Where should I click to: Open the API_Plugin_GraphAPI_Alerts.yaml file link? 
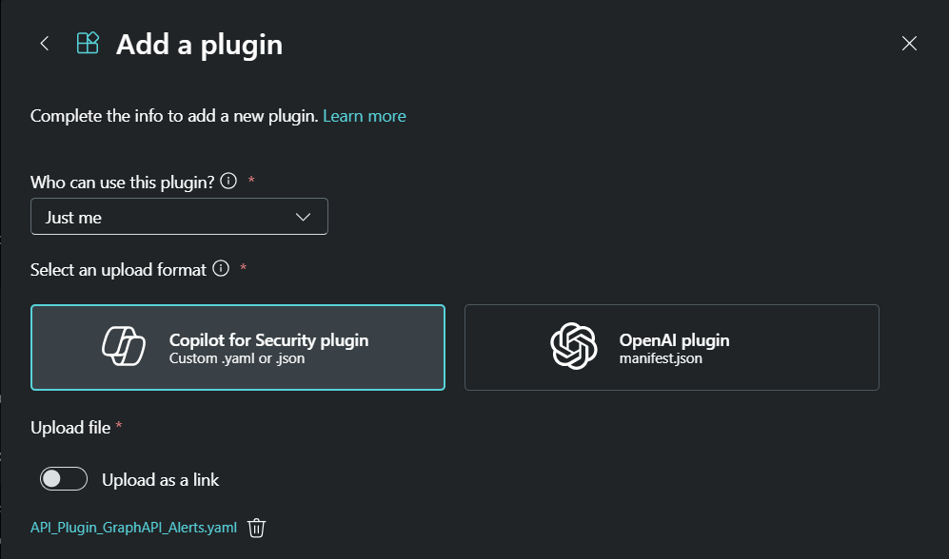tap(133, 528)
